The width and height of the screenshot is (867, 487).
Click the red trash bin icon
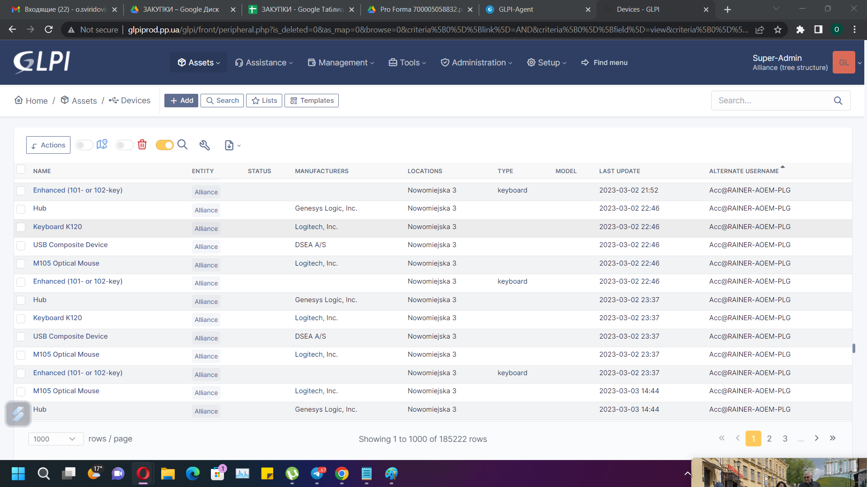coord(142,144)
